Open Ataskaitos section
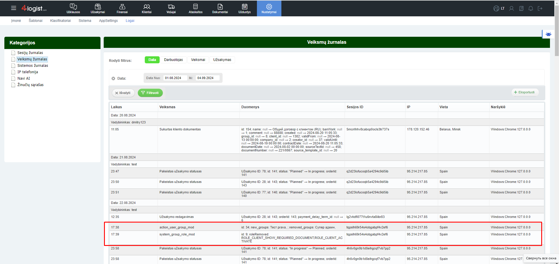559x264 pixels. (x=195, y=8)
